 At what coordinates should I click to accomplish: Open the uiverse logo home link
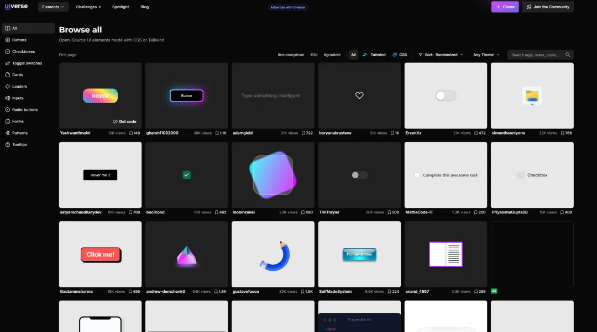coord(16,7)
